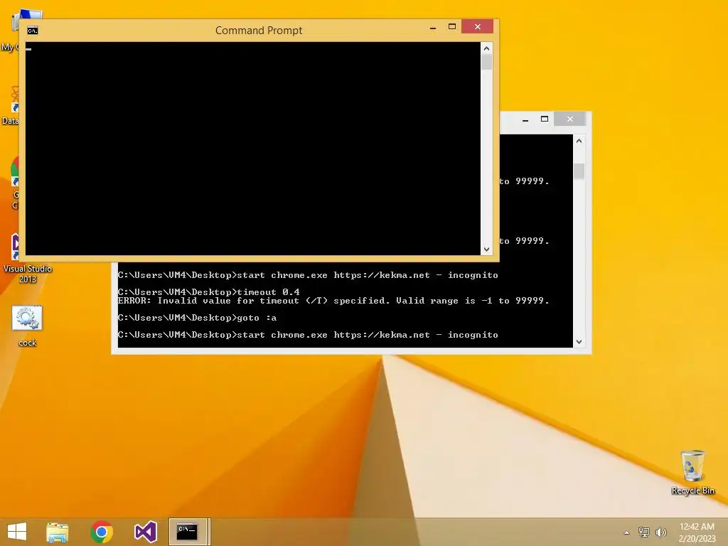Image resolution: width=728 pixels, height=546 pixels.
Task: Open Visual Studio from the taskbar
Action: pos(146,532)
